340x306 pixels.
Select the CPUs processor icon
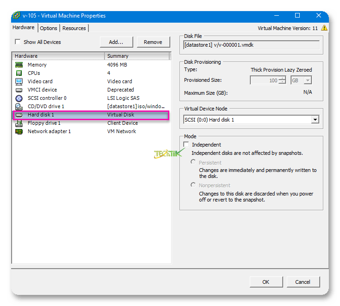[x=19, y=73]
